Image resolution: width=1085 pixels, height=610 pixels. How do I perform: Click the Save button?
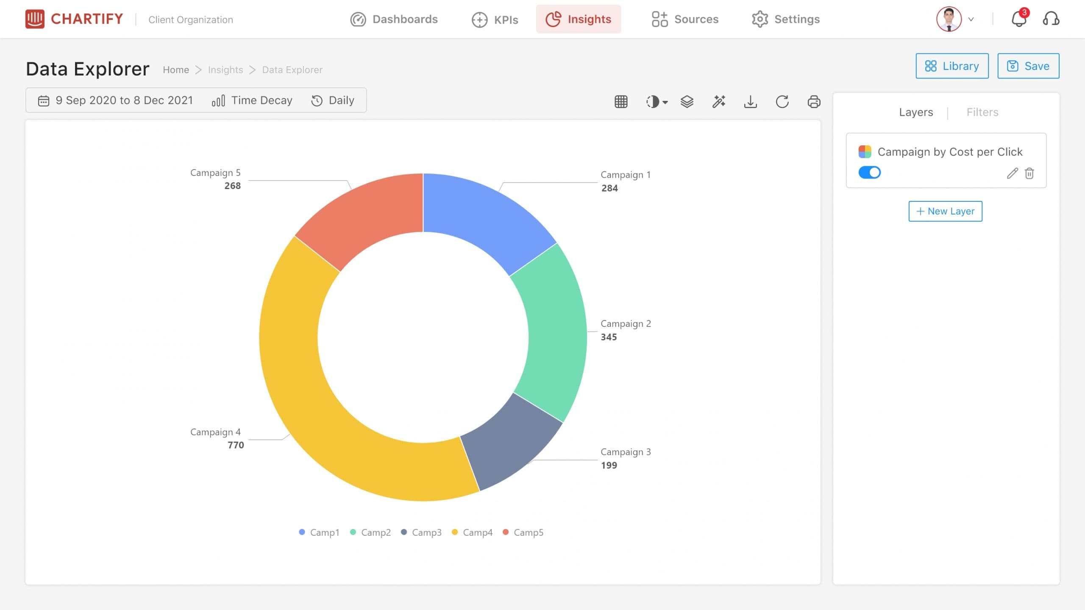(x=1028, y=66)
